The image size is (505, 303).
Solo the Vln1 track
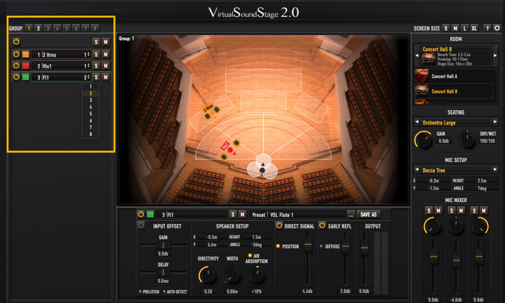tap(96, 66)
